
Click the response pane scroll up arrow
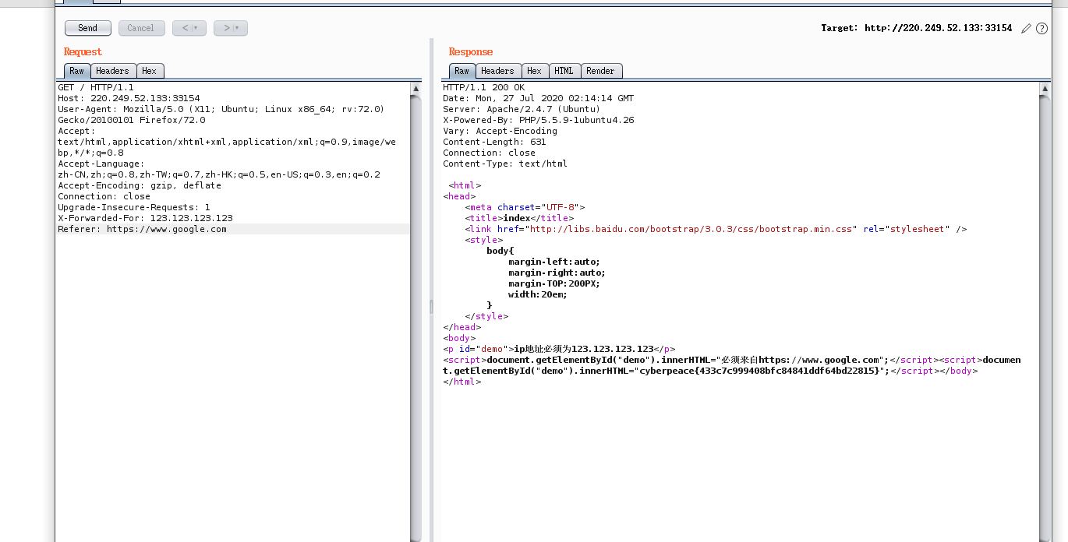tap(1045, 89)
